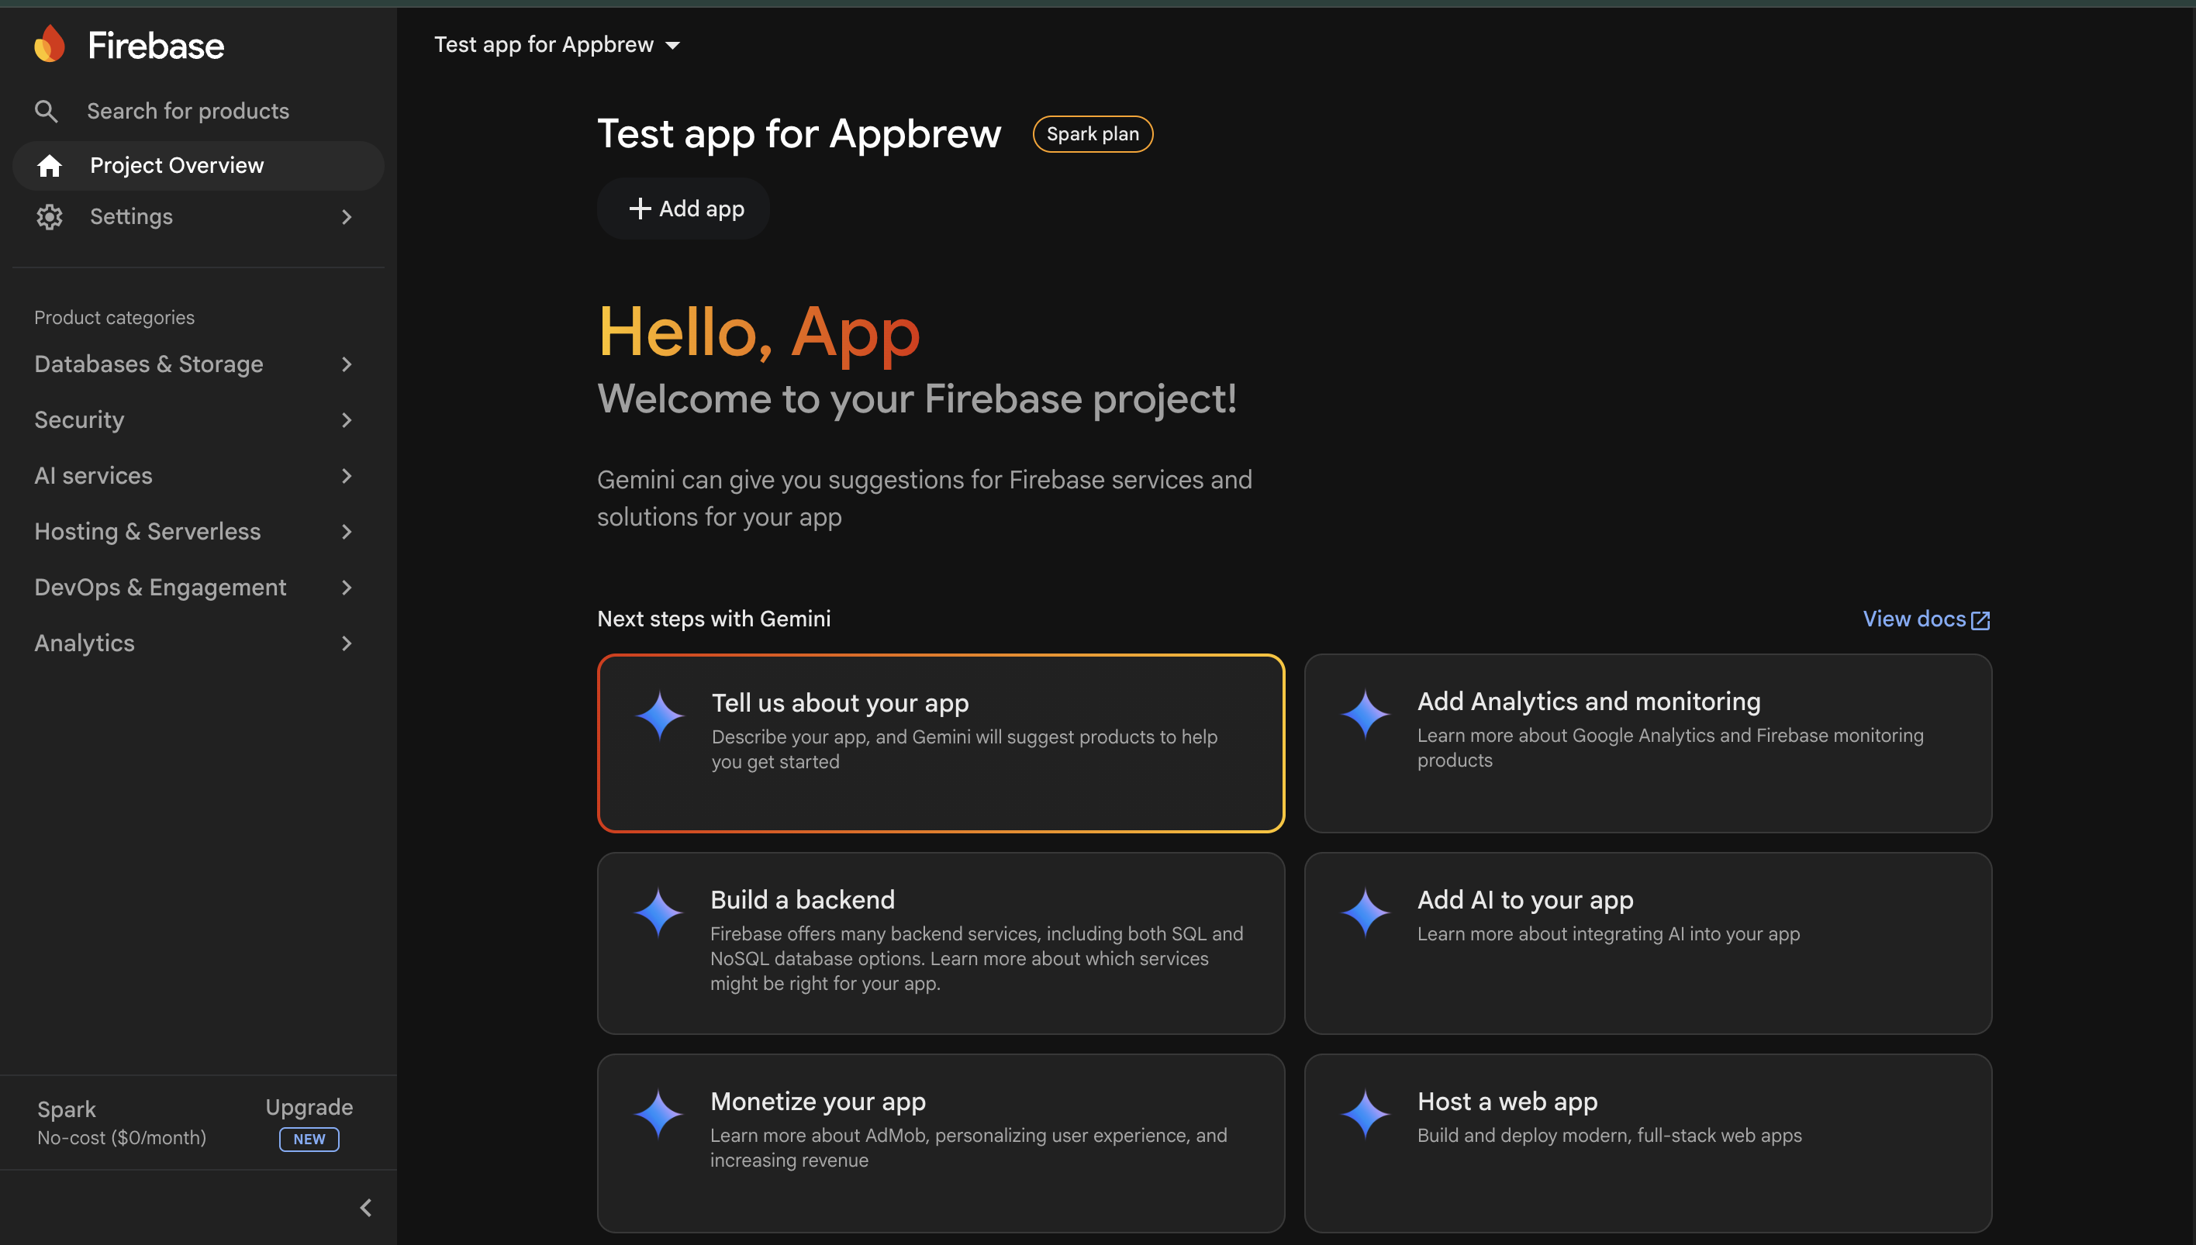Expand the Security category chevron
The image size is (2196, 1245).
pyautogui.click(x=347, y=420)
